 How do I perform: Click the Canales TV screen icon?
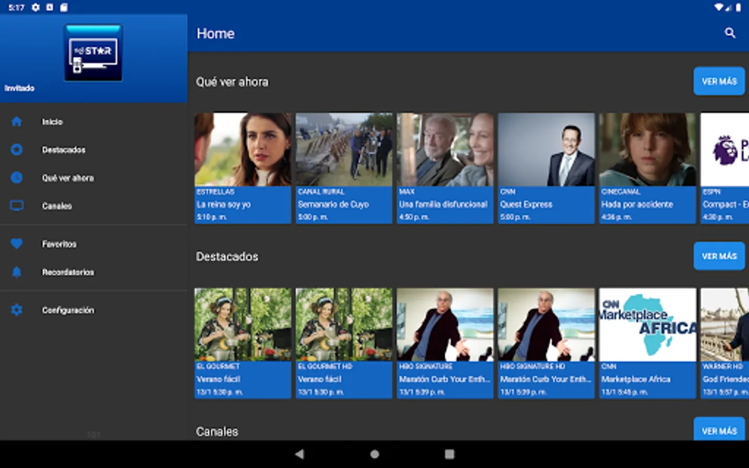(17, 206)
